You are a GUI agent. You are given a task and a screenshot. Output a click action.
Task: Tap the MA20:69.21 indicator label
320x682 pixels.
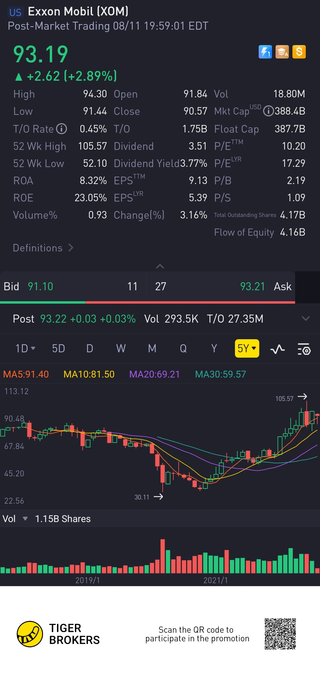tap(154, 374)
